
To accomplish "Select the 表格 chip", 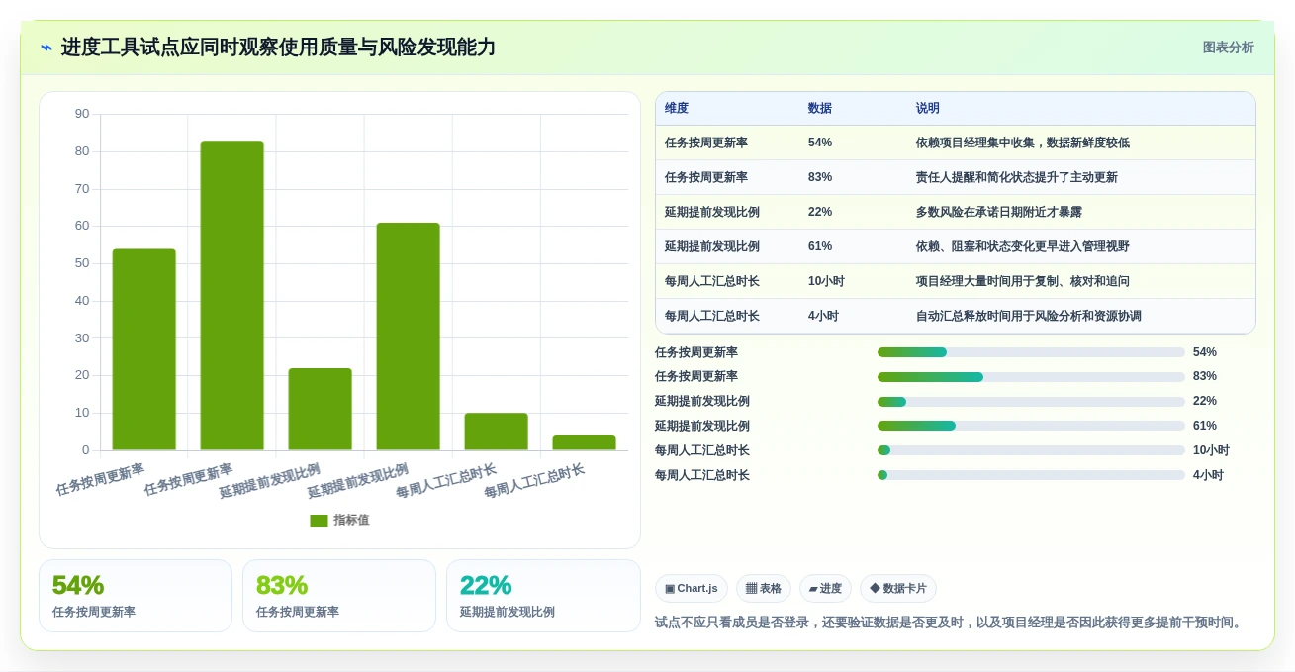I will [x=764, y=588].
